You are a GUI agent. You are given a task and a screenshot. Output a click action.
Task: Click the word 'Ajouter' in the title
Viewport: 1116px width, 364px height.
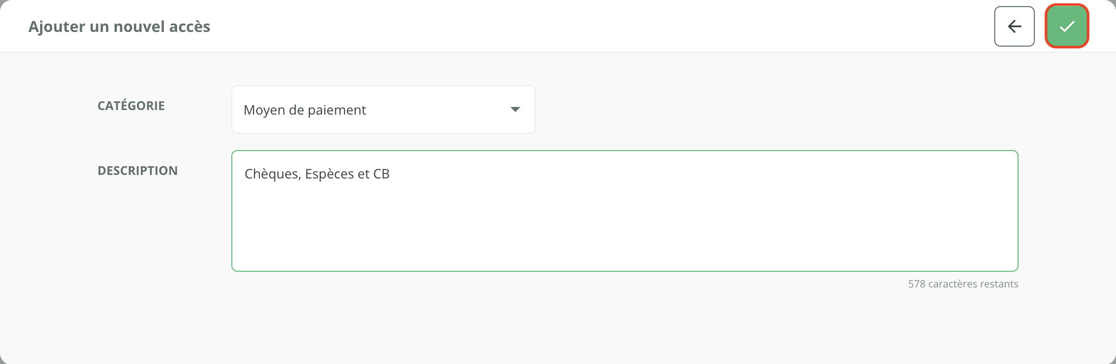point(57,26)
